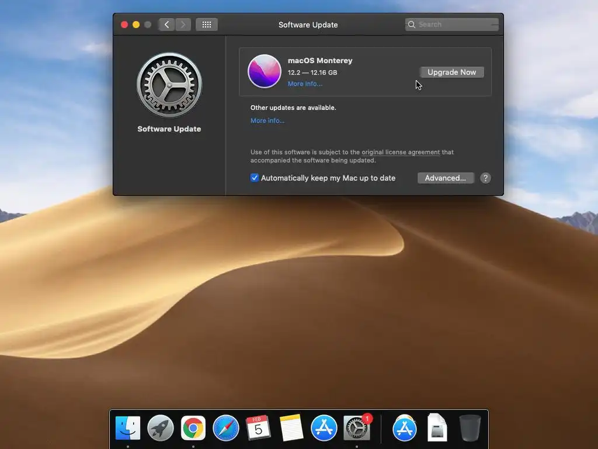Click the yellow minimize window button
This screenshot has width=598, height=449.
136,25
